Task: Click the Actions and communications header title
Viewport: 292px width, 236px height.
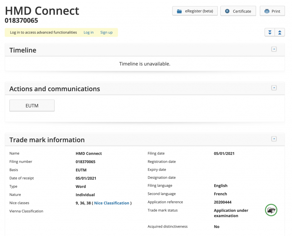Action: [54, 89]
